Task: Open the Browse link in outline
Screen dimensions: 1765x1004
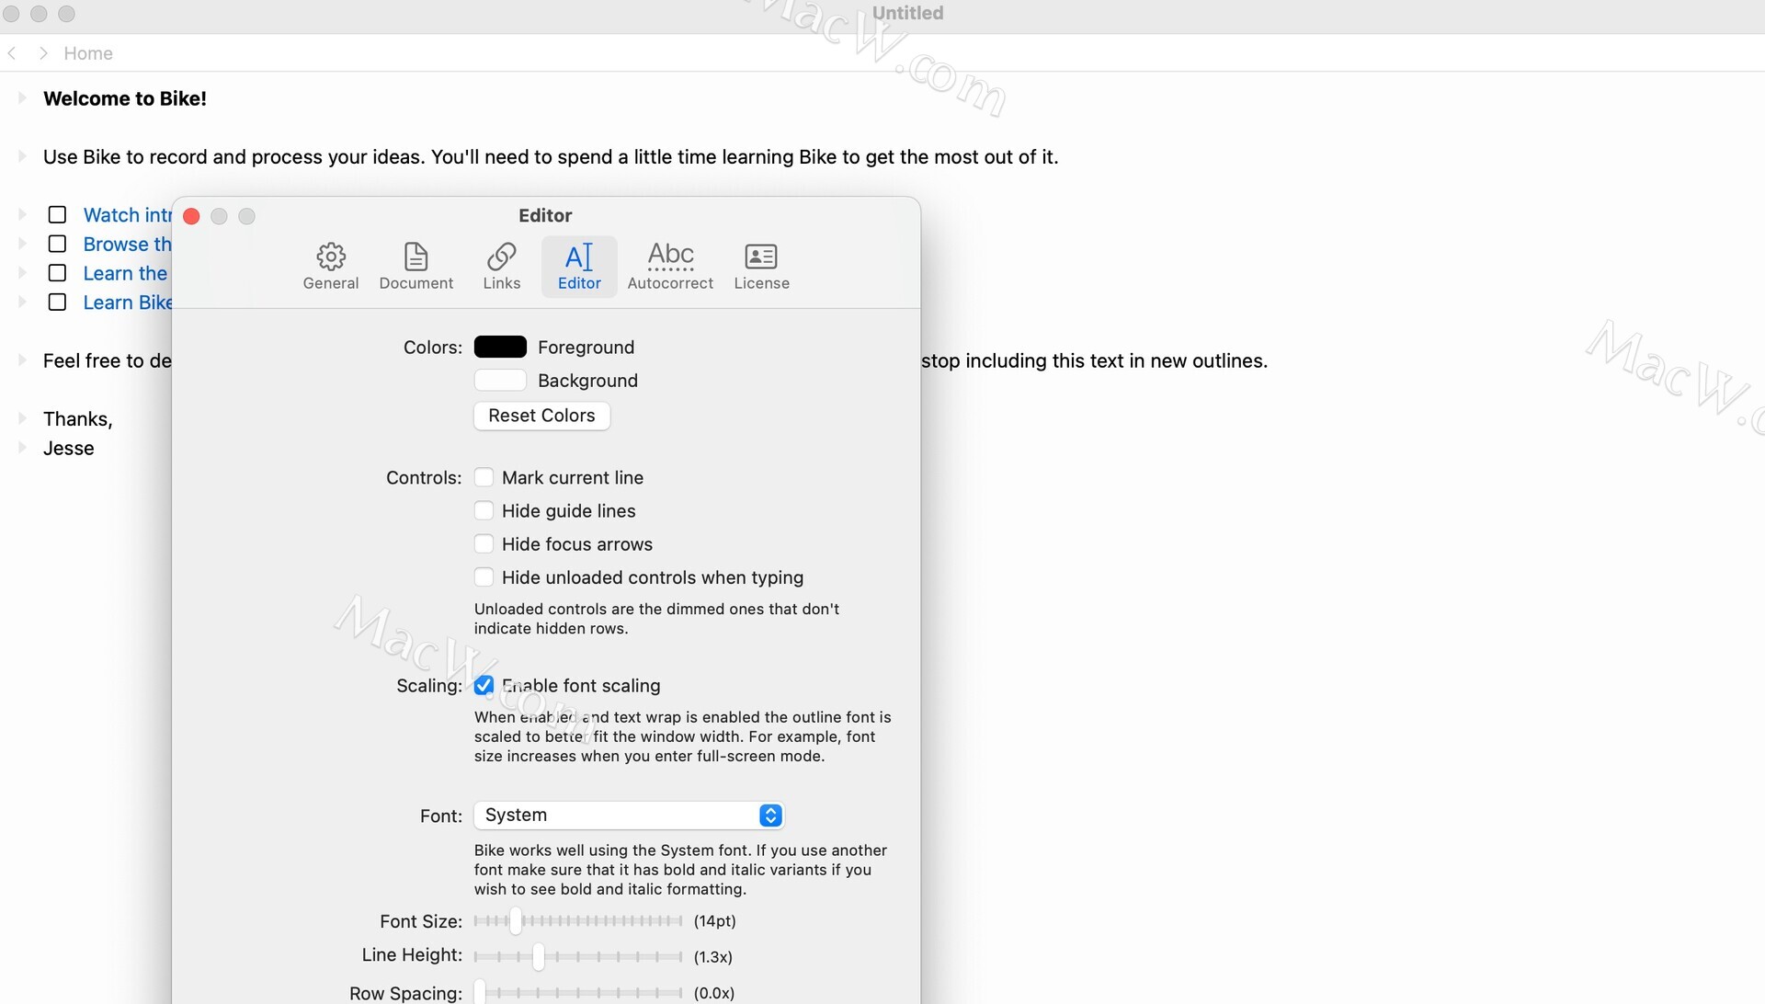Action: (127, 245)
